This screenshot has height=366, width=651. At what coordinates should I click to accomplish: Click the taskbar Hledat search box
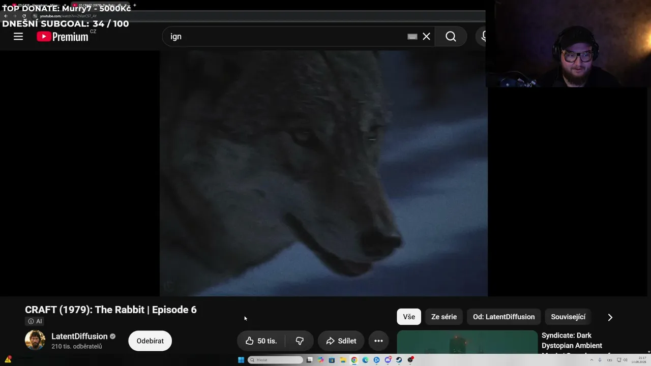[x=276, y=360]
